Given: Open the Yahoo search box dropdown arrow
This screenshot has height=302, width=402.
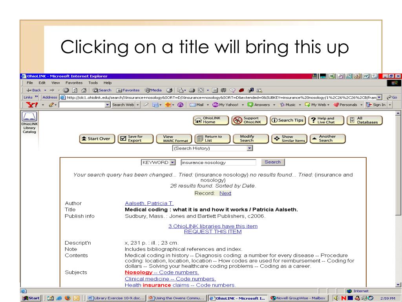Looking at the screenshot, I should (108, 105).
